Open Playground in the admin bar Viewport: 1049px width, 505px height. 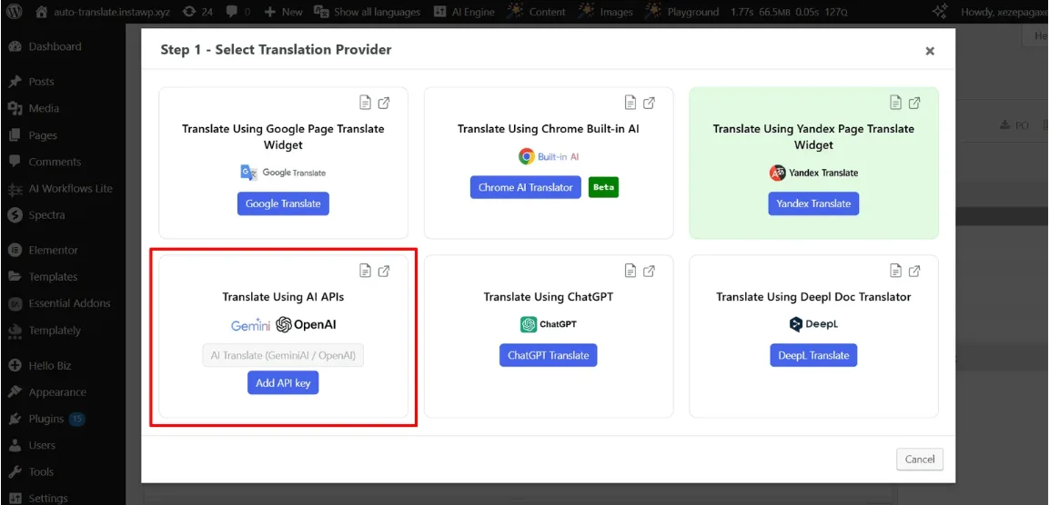[682, 12]
